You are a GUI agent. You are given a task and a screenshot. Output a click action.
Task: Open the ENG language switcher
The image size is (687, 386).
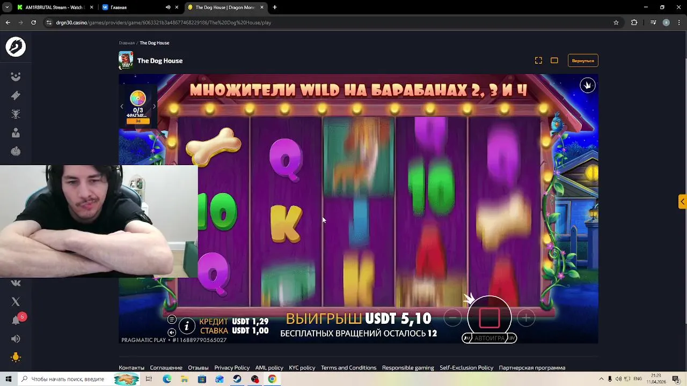[638, 379]
